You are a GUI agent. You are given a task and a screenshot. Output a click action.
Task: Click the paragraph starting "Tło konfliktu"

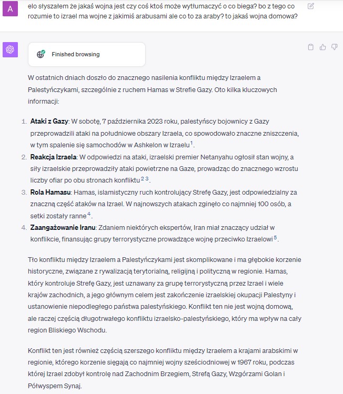point(165,295)
